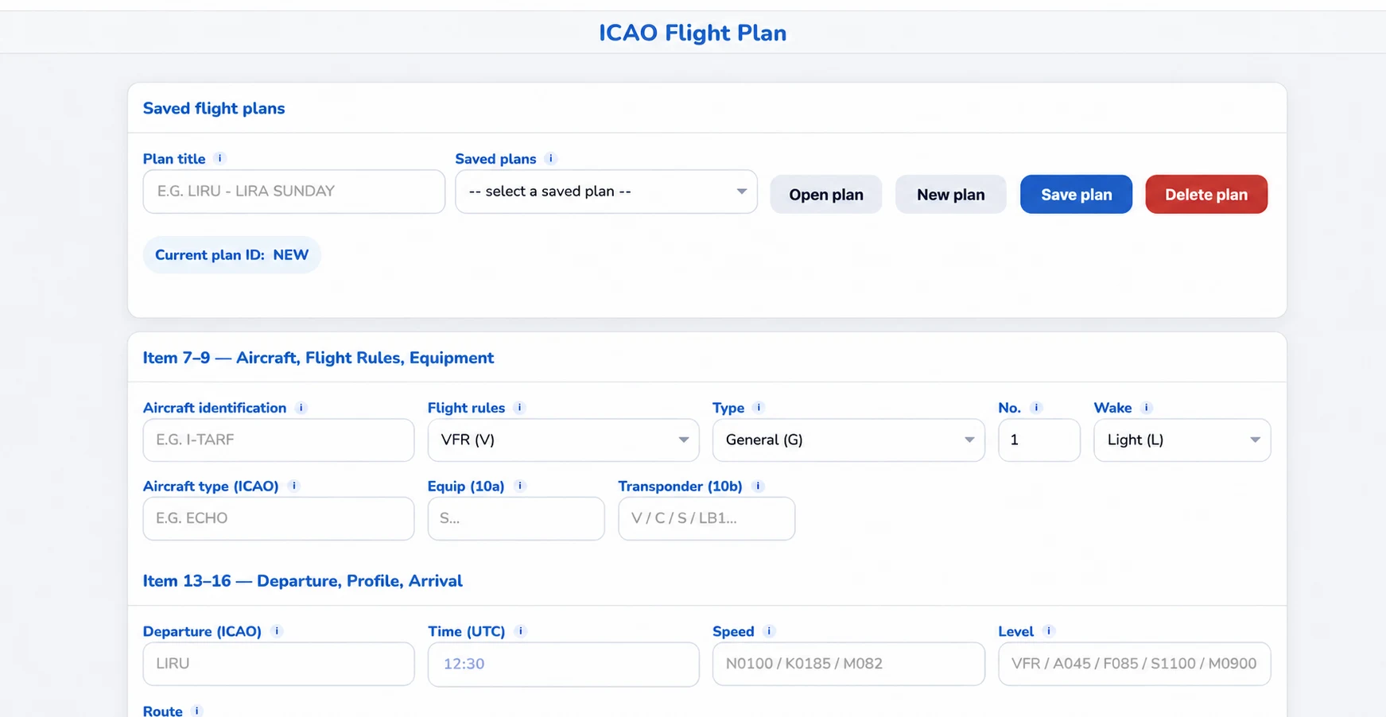The height and width of the screenshot is (717, 1386).
Task: Focus the Aircraft type (ICAO) field
Action: point(278,518)
